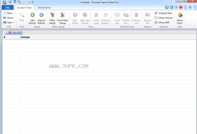Click the Clone List icon

coord(117,15)
